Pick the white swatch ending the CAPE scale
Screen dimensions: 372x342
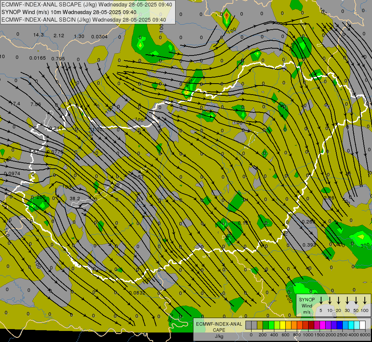click(363, 325)
